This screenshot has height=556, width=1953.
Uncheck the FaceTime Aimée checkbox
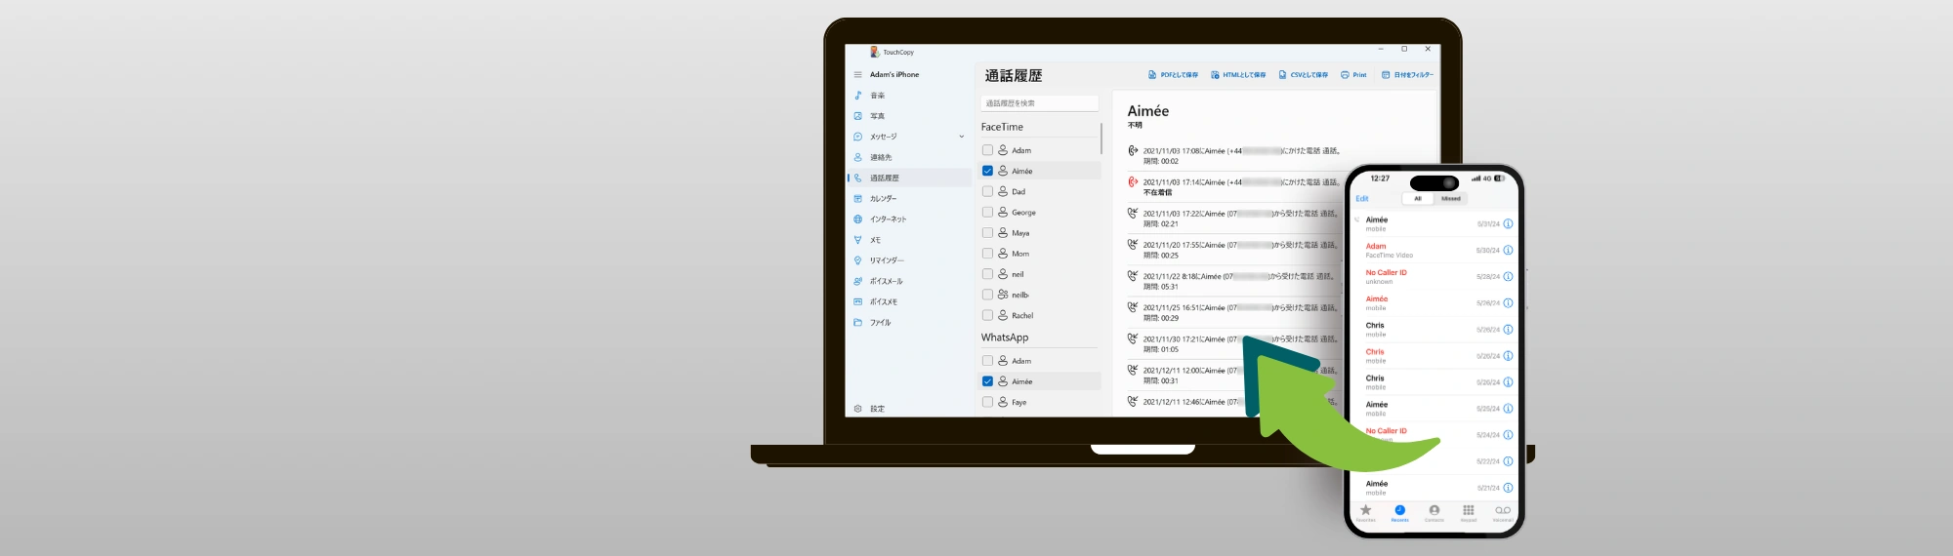987,171
